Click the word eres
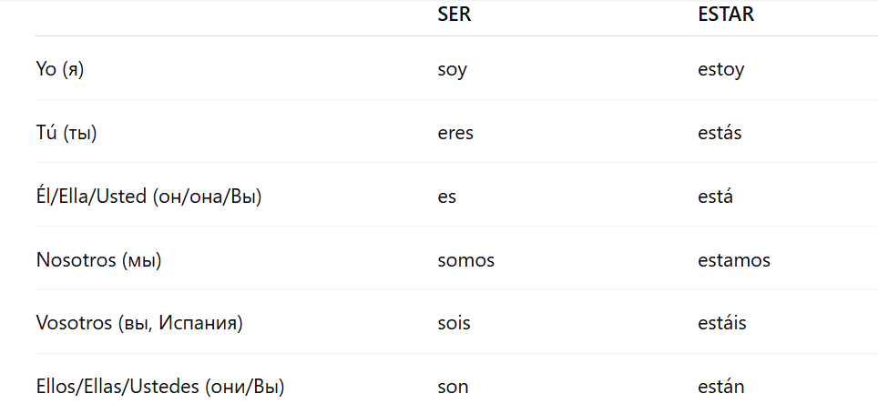The height and width of the screenshot is (414, 878). coord(455,133)
